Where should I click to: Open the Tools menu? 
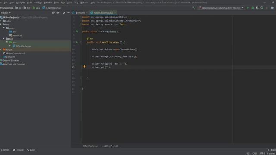point(69,3)
